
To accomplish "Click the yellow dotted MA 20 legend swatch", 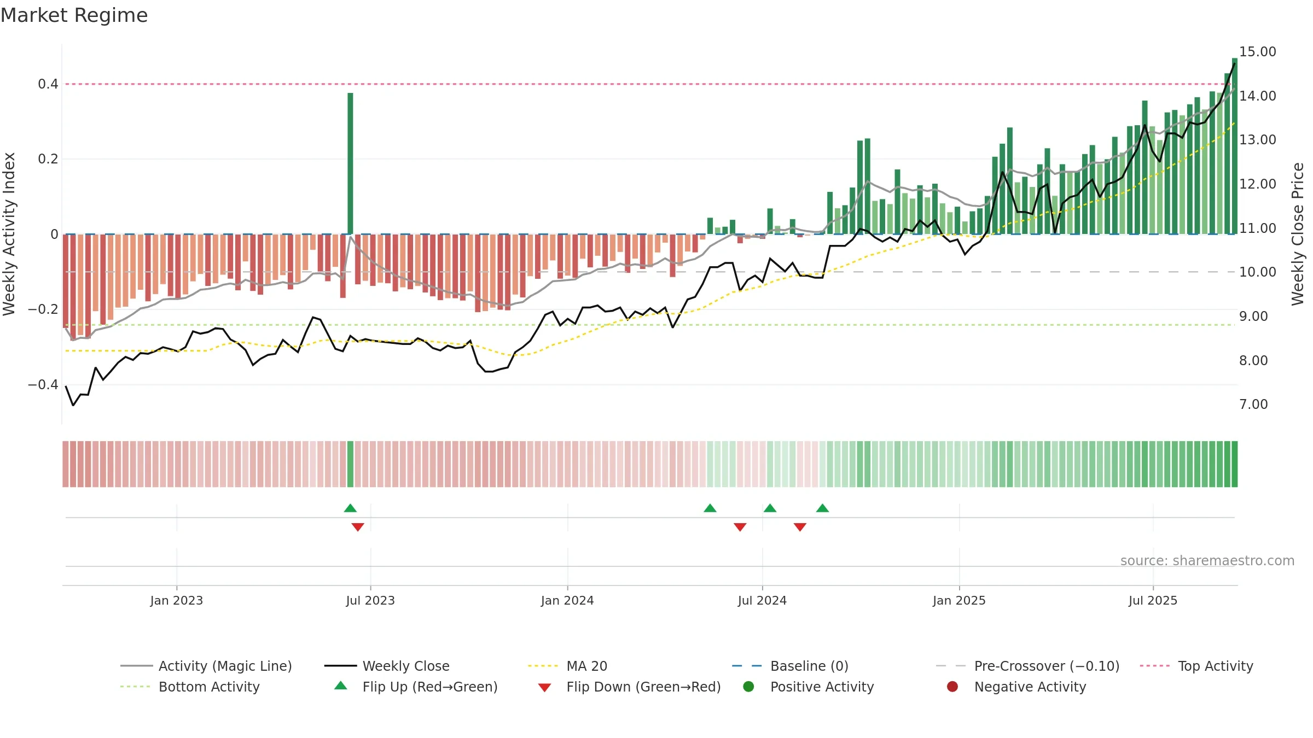I will point(543,666).
